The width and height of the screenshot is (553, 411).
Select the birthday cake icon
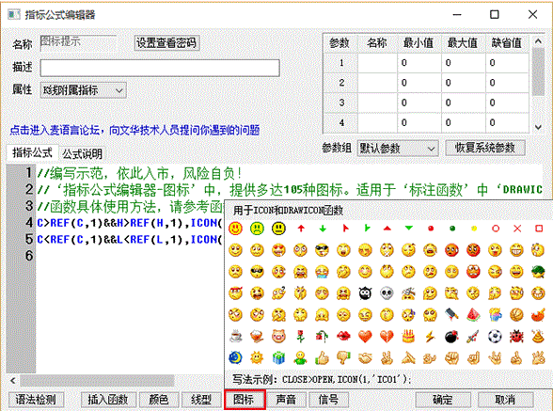tap(408, 337)
